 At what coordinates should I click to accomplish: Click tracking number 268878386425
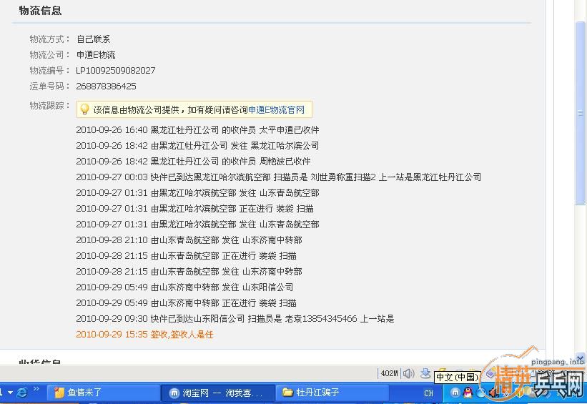(x=106, y=86)
